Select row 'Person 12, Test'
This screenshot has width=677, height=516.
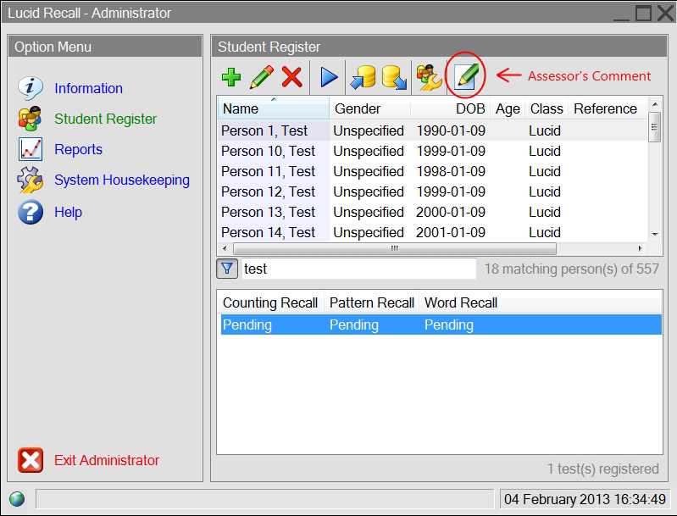[433, 191]
